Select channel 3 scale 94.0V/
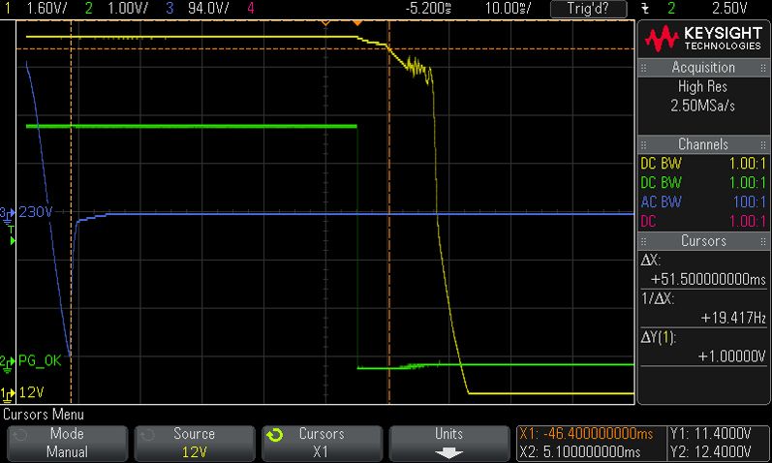The height and width of the screenshot is (463, 772). coord(208,8)
